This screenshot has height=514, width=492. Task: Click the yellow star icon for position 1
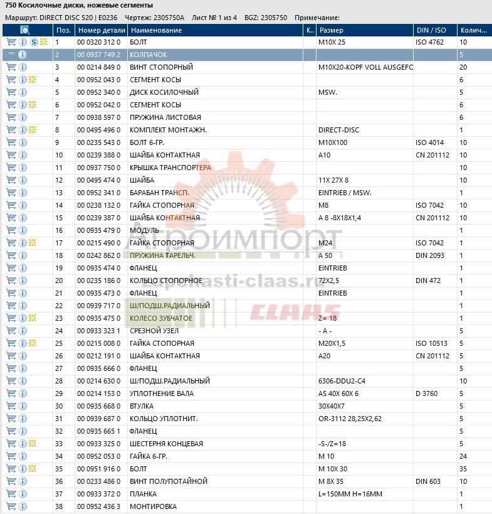(43, 42)
